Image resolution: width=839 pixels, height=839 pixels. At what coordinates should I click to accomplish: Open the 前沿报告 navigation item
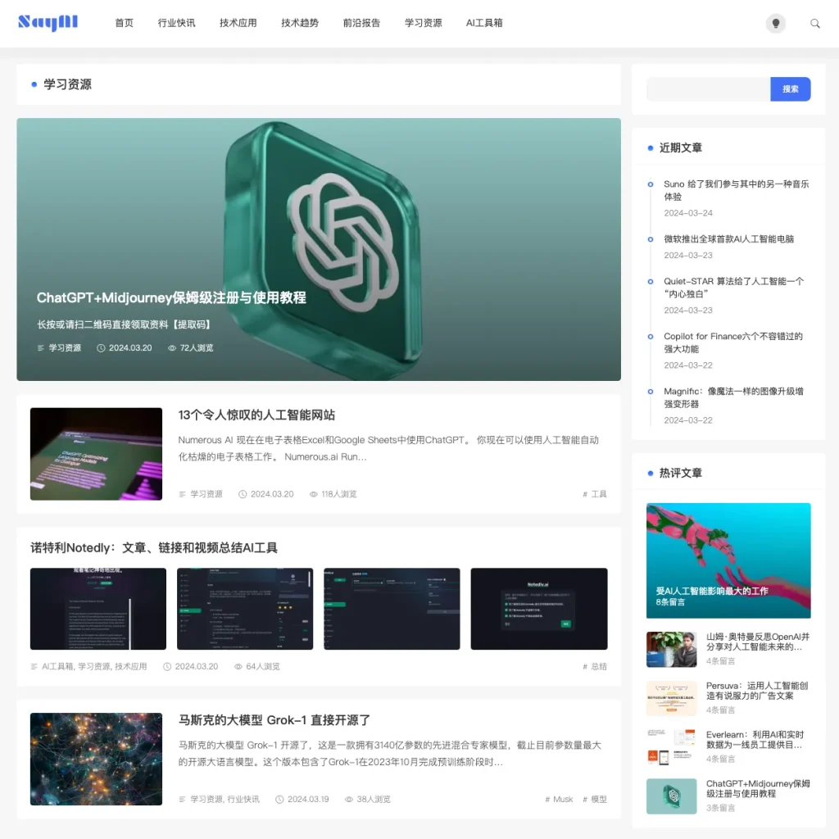(x=361, y=23)
